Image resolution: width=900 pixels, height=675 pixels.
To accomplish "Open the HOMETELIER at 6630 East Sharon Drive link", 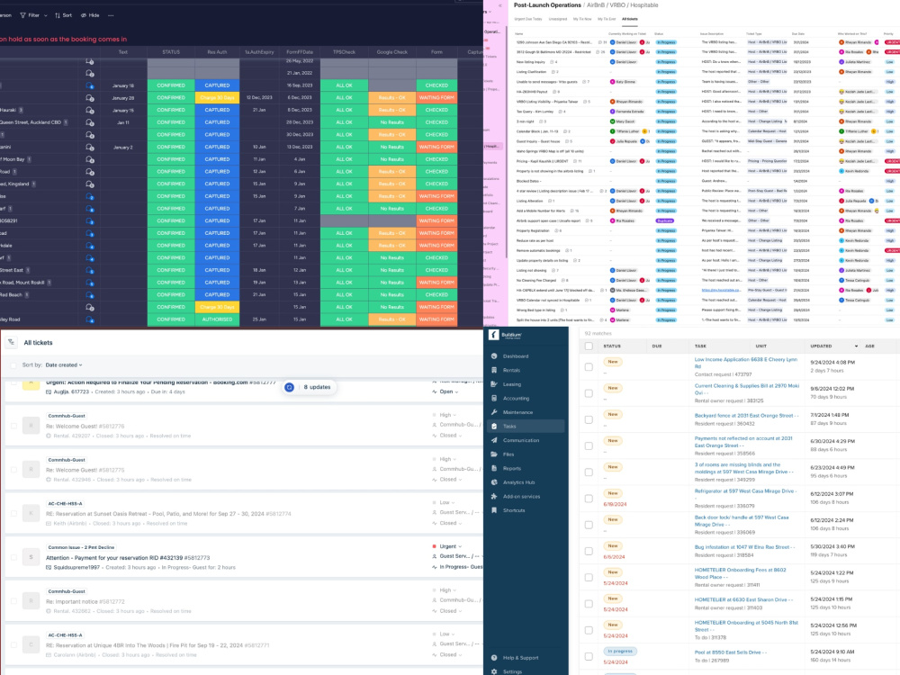I will point(743,599).
